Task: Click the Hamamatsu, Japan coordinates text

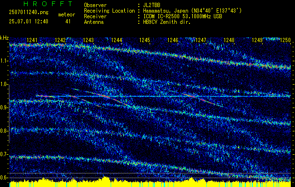Action: pyautogui.click(x=192, y=11)
